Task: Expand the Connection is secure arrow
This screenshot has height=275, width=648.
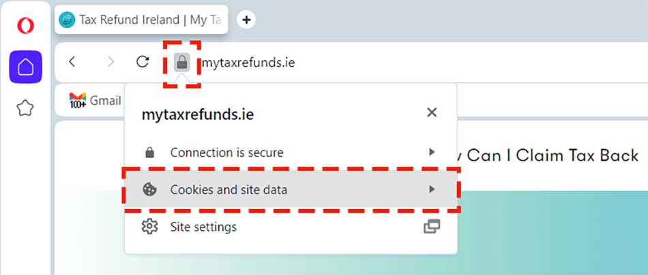Action: 431,152
